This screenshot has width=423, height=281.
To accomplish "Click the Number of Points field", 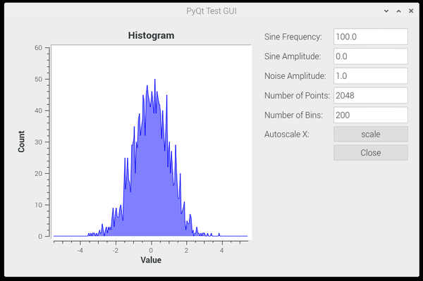I will pyautogui.click(x=371, y=95).
